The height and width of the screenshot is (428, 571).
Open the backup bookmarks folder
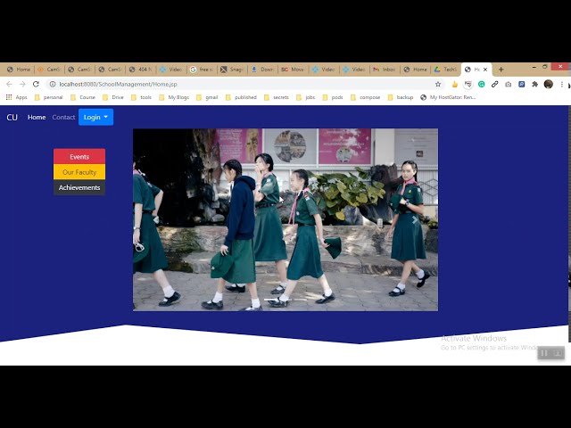[401, 97]
